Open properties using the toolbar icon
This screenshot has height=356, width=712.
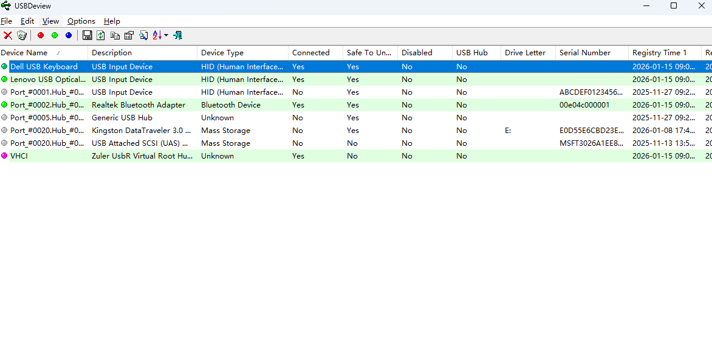pyautogui.click(x=129, y=36)
